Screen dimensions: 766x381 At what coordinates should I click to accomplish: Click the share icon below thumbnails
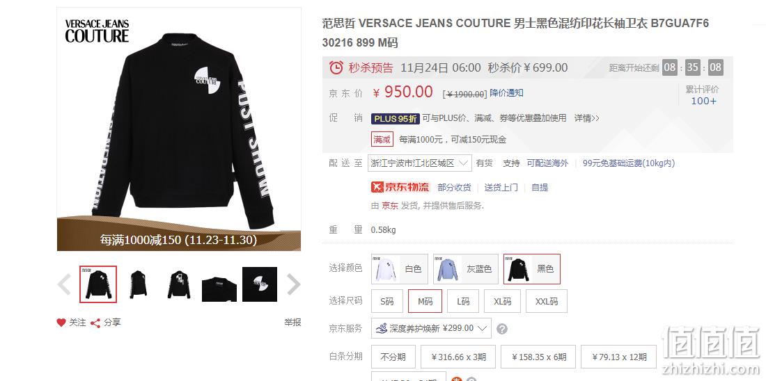[x=95, y=323]
